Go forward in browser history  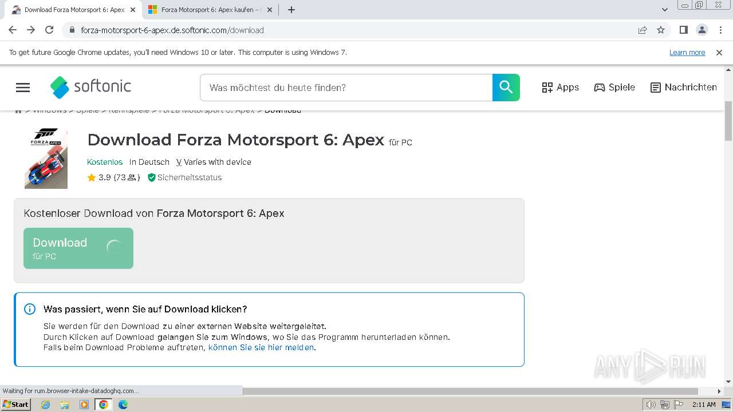[x=31, y=30]
